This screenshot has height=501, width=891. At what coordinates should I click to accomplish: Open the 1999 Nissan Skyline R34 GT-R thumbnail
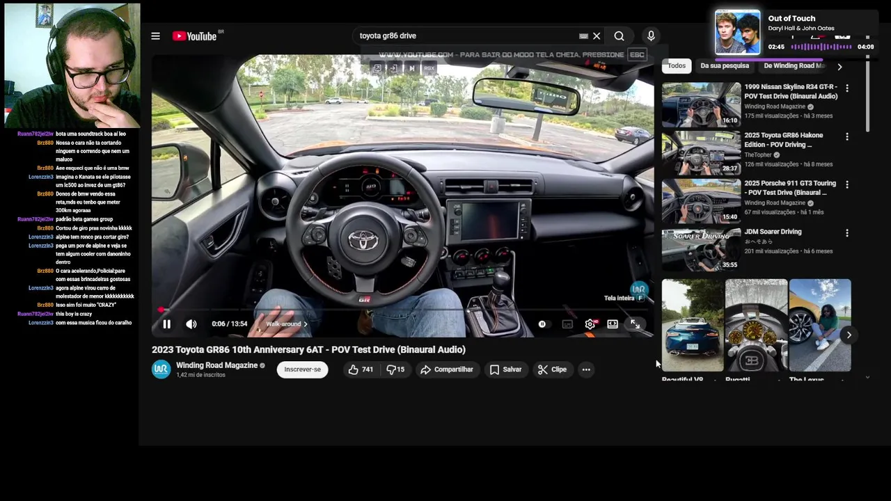(x=702, y=104)
